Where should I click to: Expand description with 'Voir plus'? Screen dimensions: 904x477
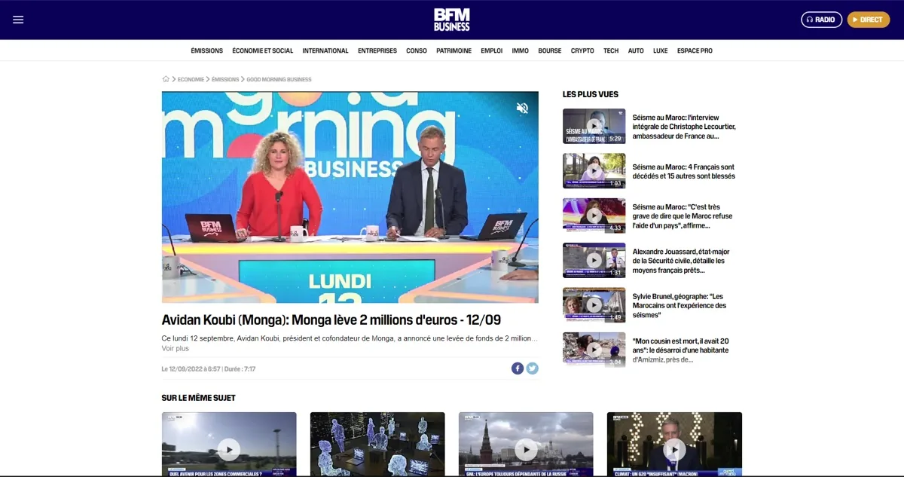tap(176, 348)
